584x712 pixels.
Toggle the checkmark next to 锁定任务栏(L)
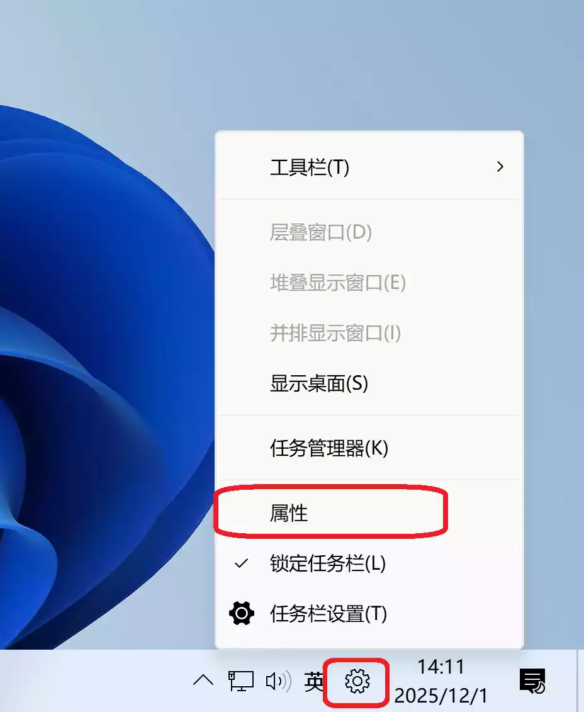tap(241, 563)
